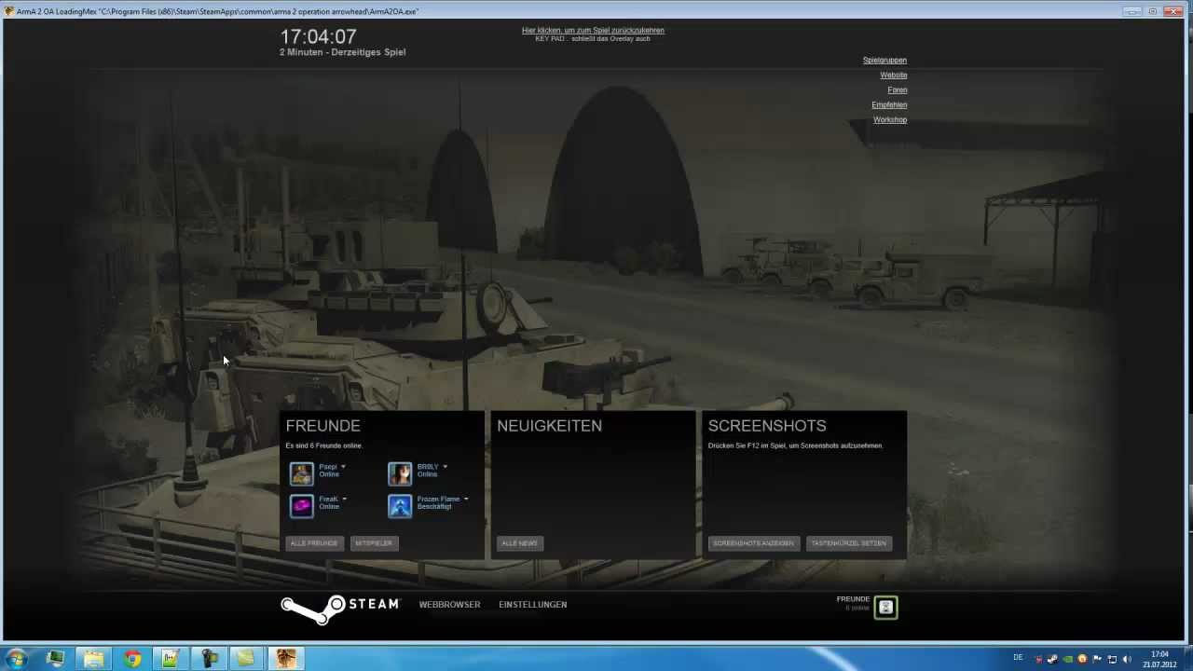The width and height of the screenshot is (1193, 671).
Task: Open the friends list icon at bottom right
Action: (x=885, y=608)
